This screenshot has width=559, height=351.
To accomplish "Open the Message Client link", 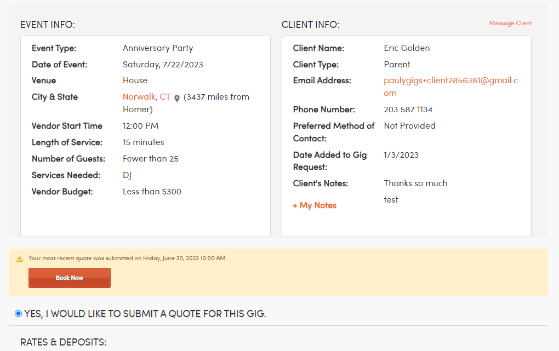I will 510,23.
